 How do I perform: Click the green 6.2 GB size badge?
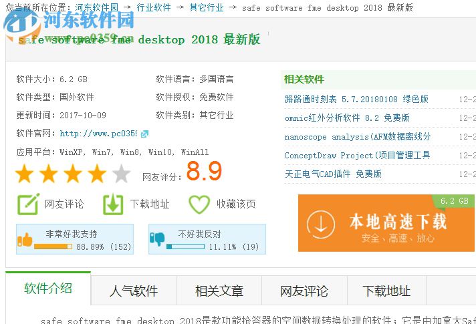click(x=454, y=201)
